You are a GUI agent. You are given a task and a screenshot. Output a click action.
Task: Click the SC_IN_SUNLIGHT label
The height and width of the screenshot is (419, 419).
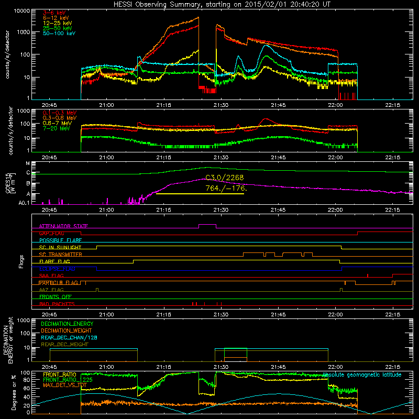tap(60, 247)
